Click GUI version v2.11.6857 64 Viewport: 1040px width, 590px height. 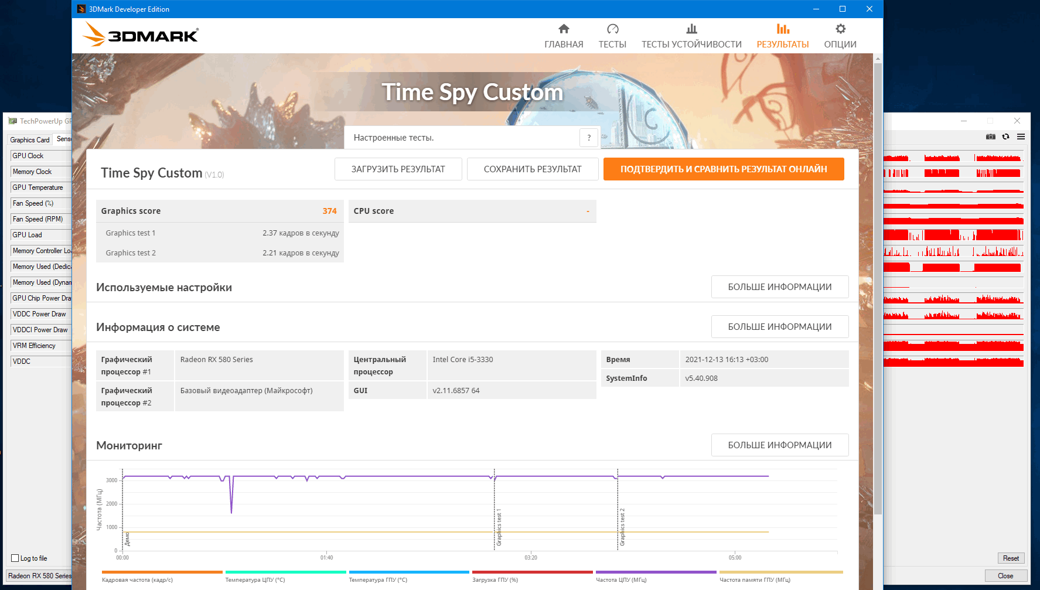[456, 391]
